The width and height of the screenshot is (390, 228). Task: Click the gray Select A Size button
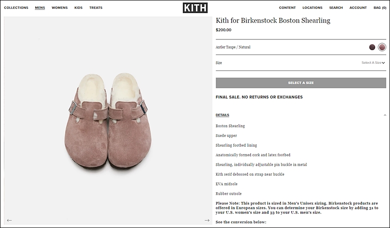click(x=301, y=83)
